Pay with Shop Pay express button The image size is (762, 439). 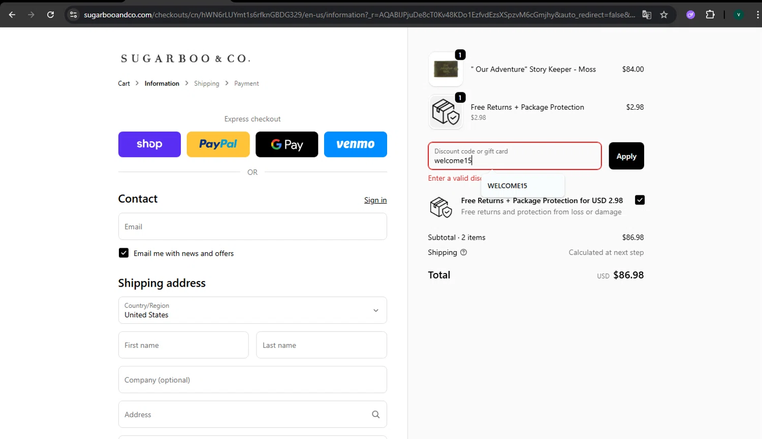pyautogui.click(x=149, y=144)
